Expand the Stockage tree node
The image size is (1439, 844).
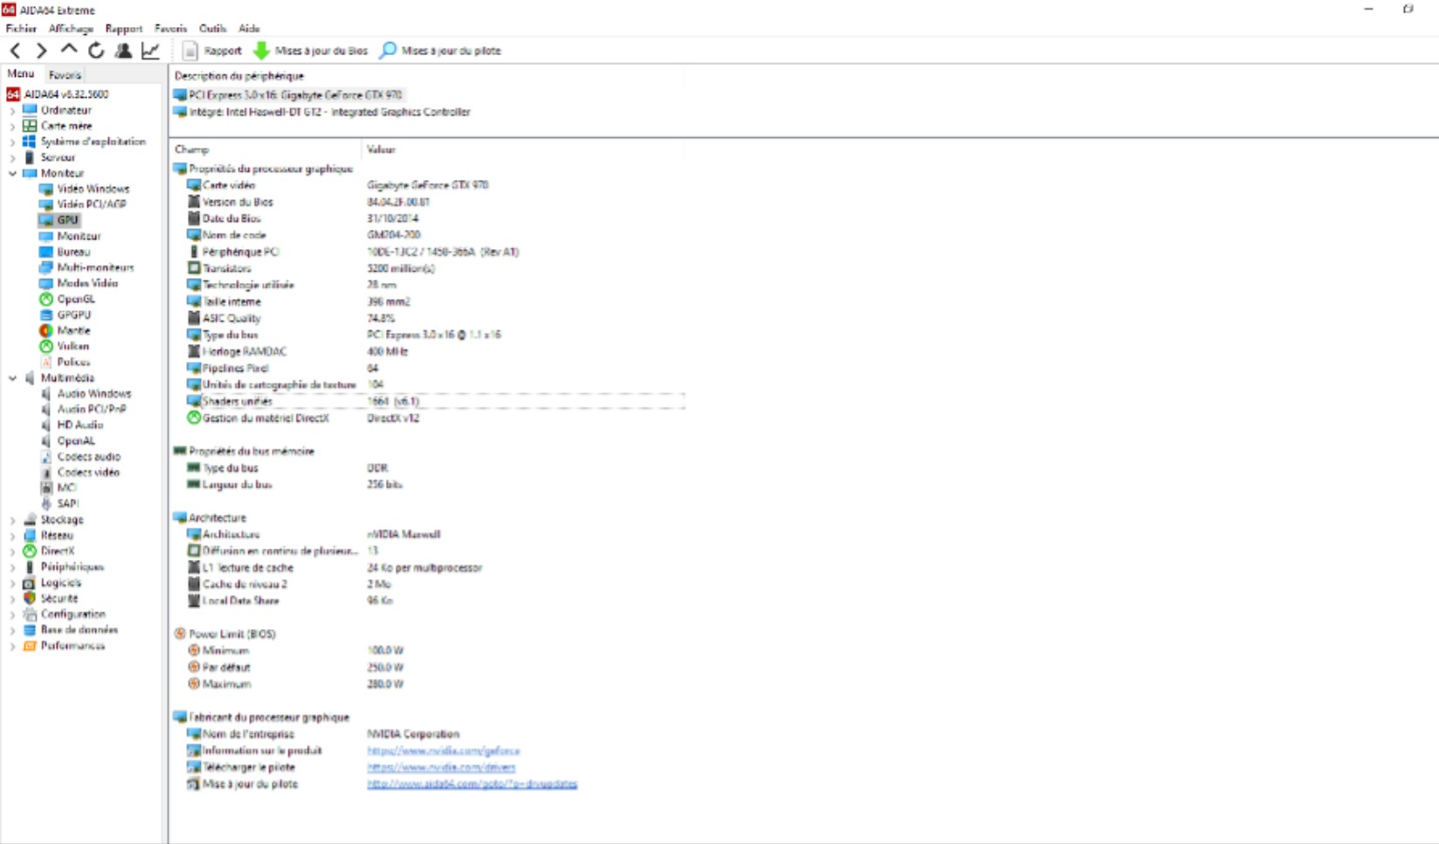point(12,520)
